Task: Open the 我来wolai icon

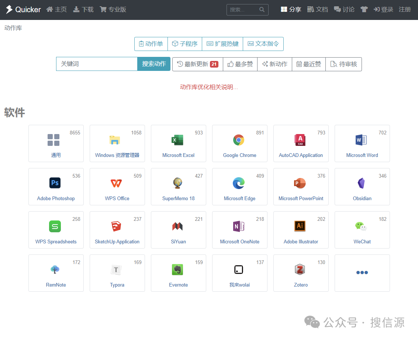Action: [239, 270]
